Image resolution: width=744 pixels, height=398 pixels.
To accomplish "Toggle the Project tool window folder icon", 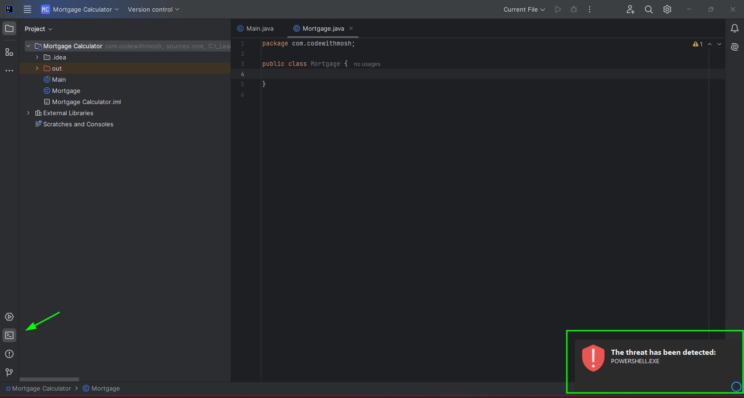I will tap(9, 29).
